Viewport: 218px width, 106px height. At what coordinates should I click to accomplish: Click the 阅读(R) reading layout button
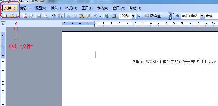pyautogui.click(x=153, y=16)
